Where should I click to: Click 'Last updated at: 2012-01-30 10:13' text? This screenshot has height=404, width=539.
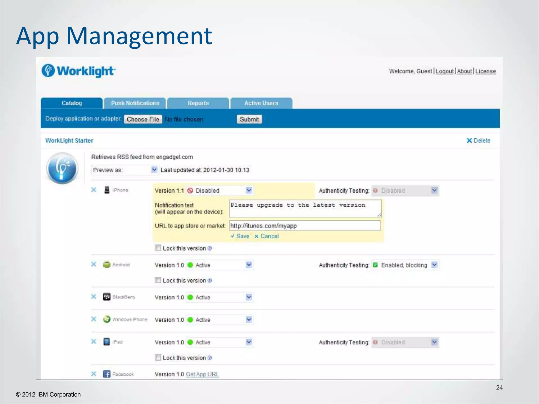[x=205, y=170]
